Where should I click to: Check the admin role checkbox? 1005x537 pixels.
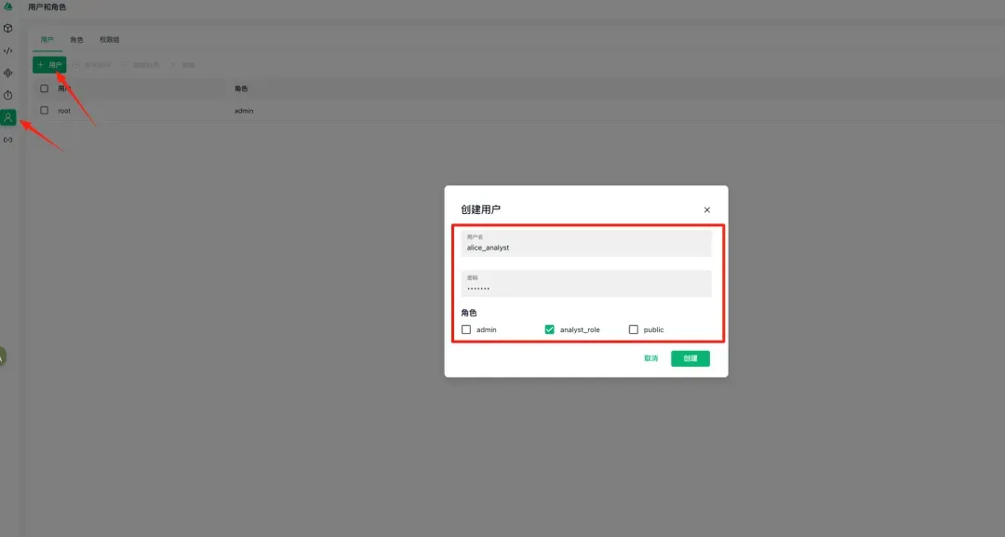[467, 329]
